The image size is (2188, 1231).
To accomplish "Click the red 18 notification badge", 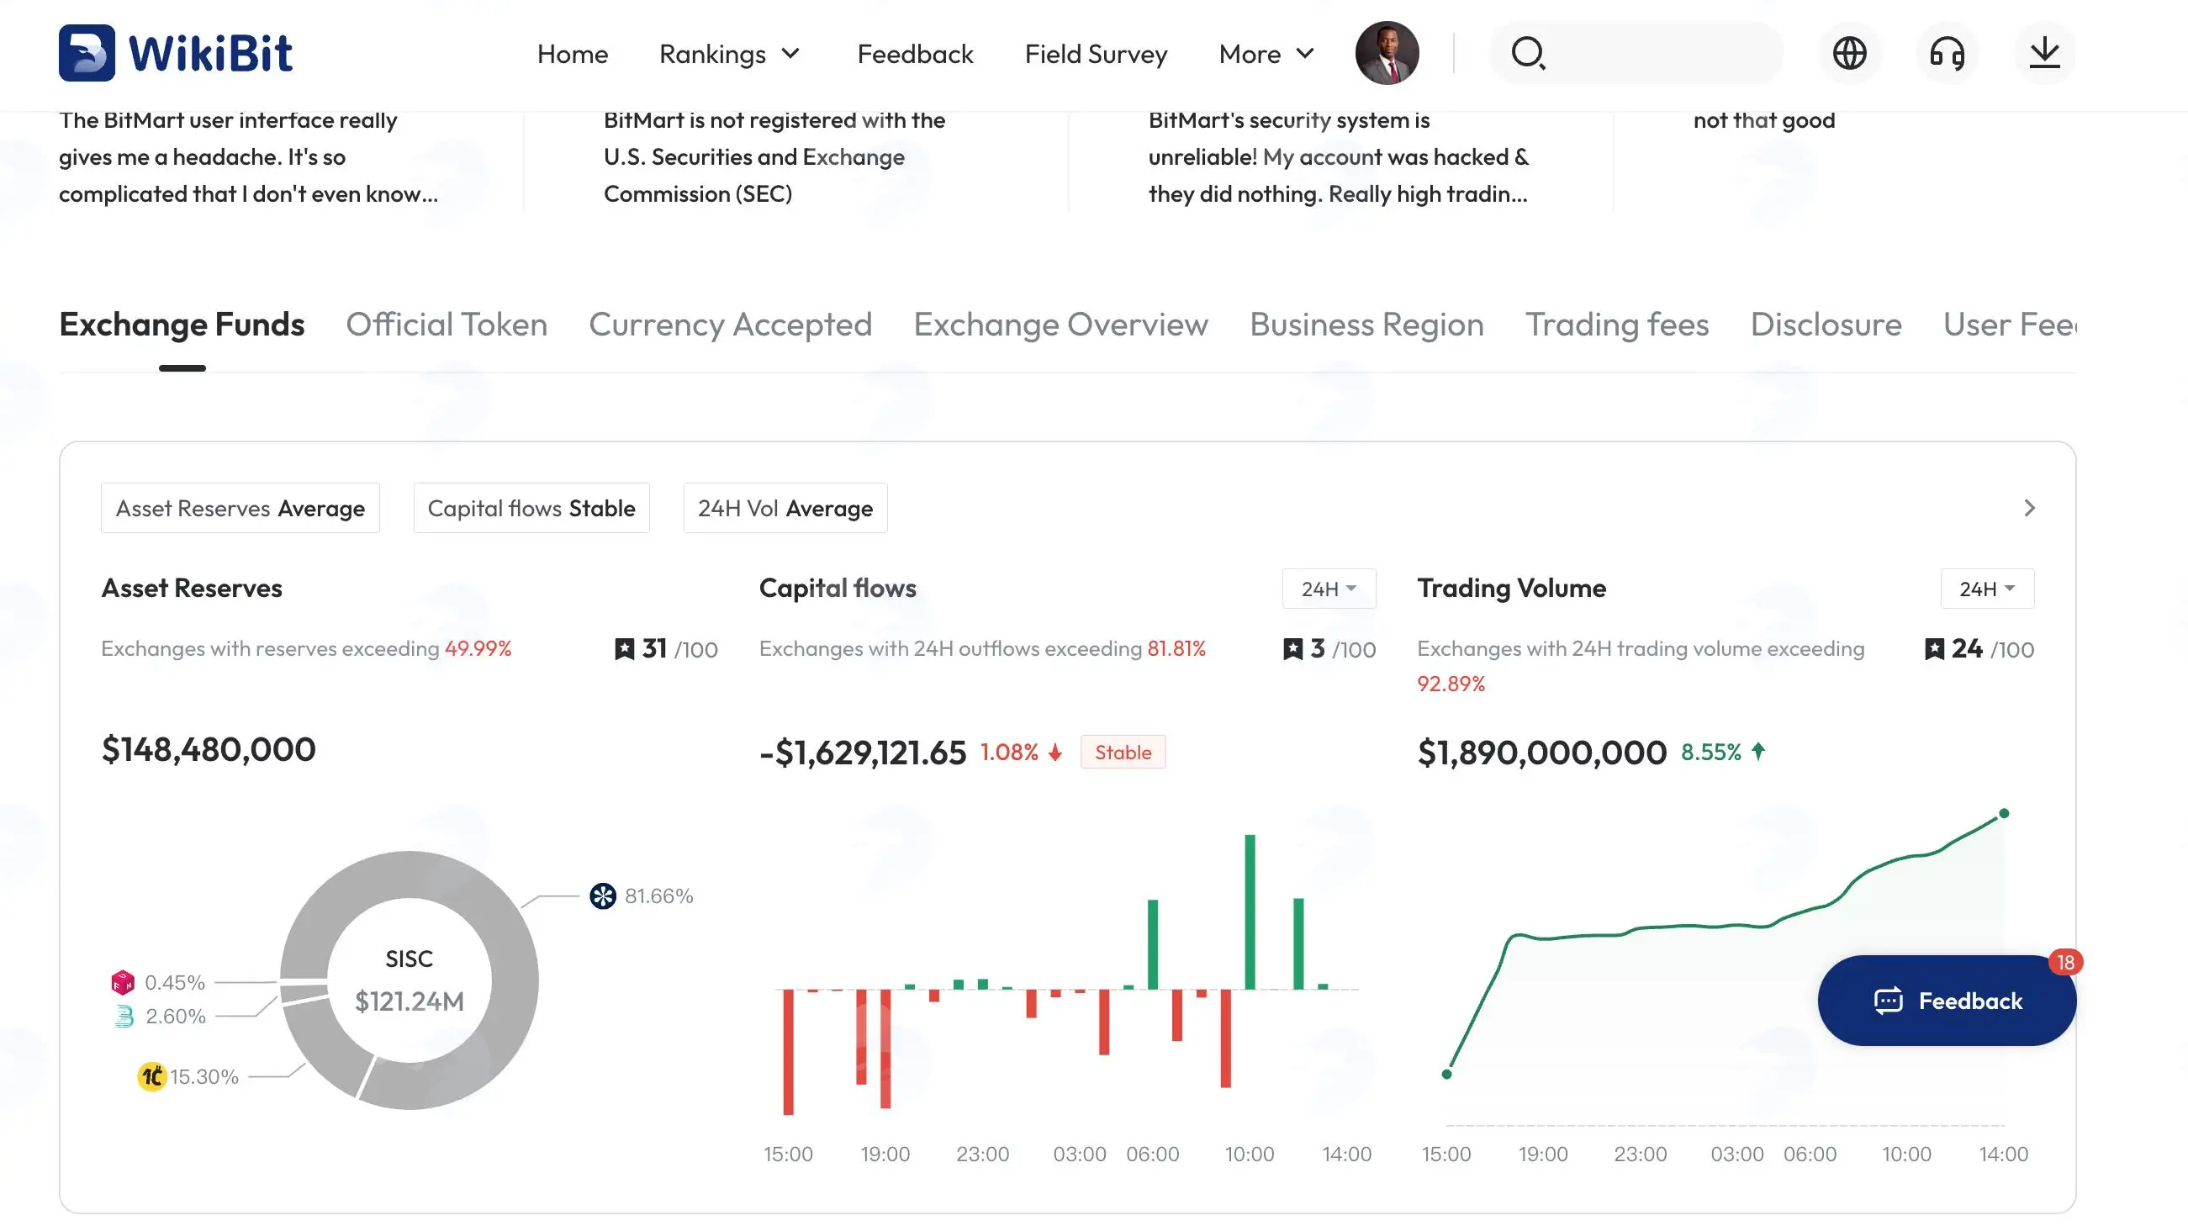I will click(x=2066, y=963).
